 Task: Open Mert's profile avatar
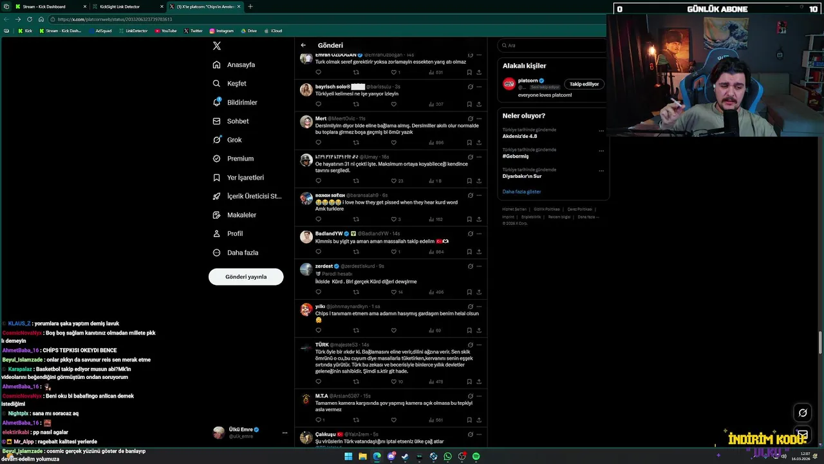[306, 122]
